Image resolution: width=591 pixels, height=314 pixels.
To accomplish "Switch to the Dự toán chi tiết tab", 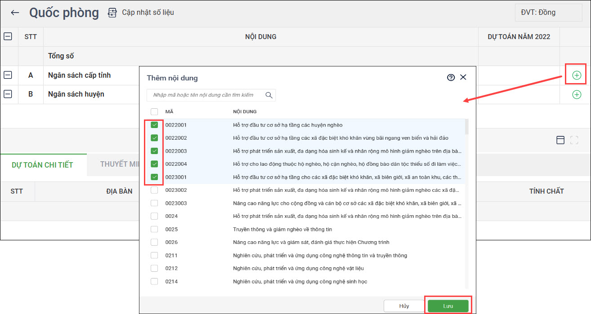I will [42, 164].
